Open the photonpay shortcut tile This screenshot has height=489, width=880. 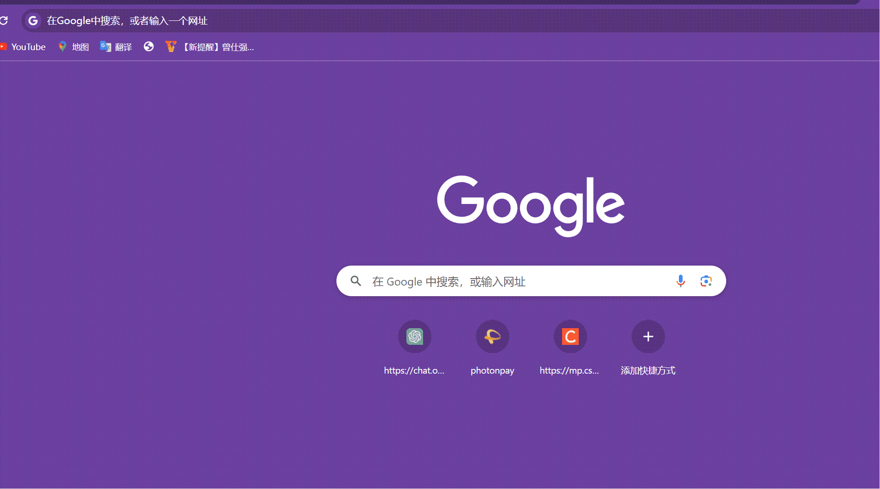[x=493, y=337]
